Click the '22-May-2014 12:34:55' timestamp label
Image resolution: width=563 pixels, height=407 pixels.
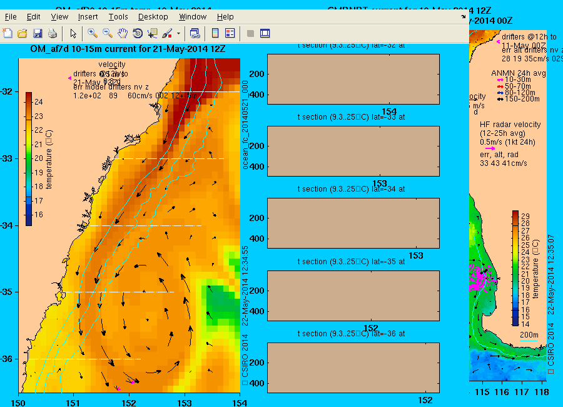[245, 286]
